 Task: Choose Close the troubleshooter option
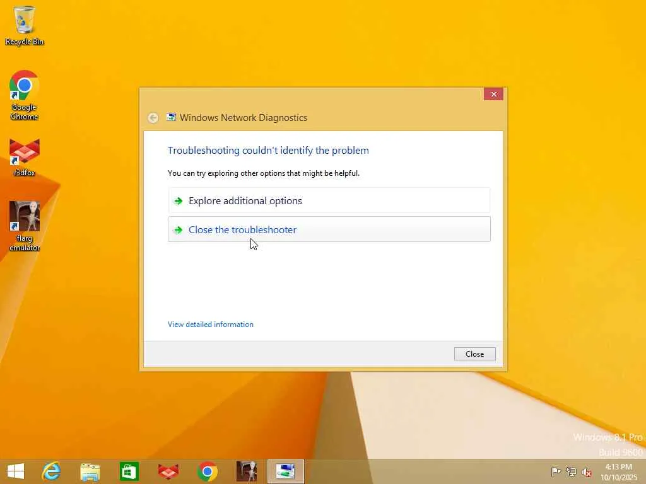pos(329,229)
